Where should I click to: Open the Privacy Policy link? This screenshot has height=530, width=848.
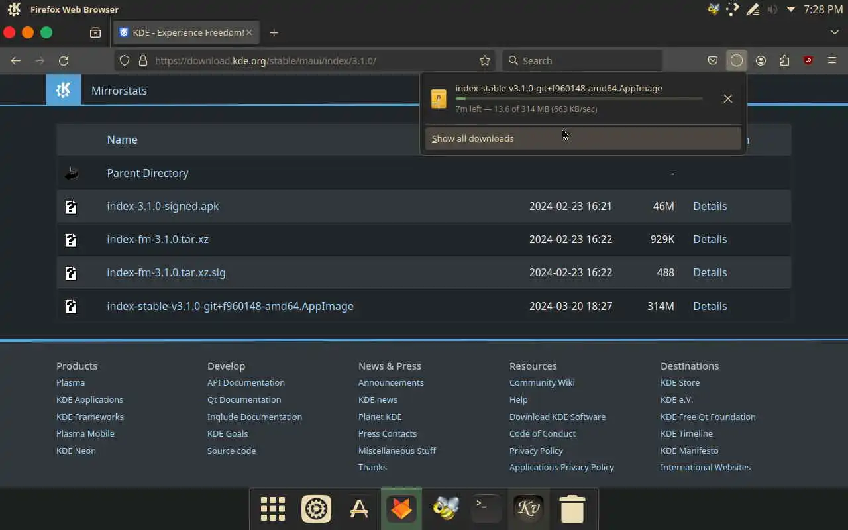tap(536, 450)
